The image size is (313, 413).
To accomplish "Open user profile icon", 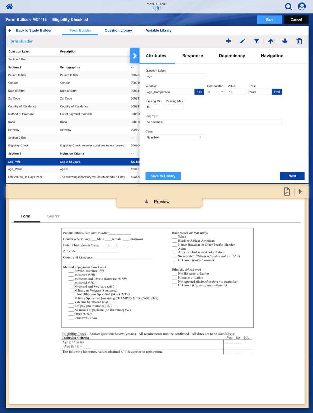I will coord(302,7).
